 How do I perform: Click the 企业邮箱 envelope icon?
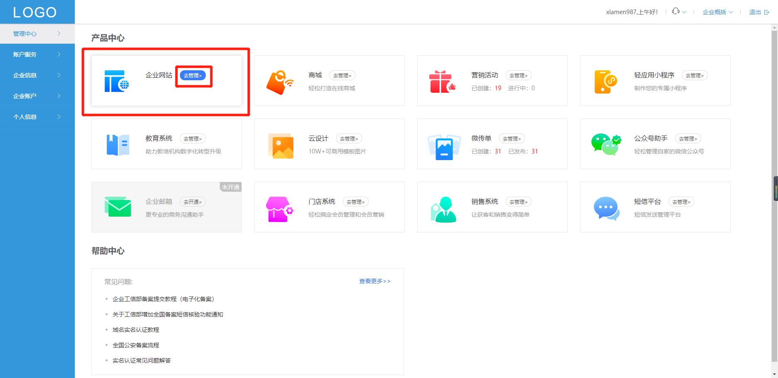118,207
